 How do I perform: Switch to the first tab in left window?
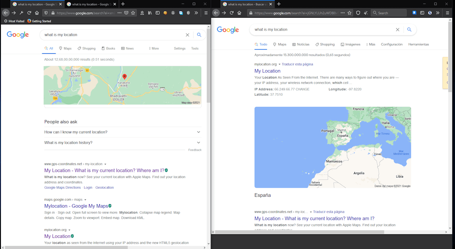point(37,4)
